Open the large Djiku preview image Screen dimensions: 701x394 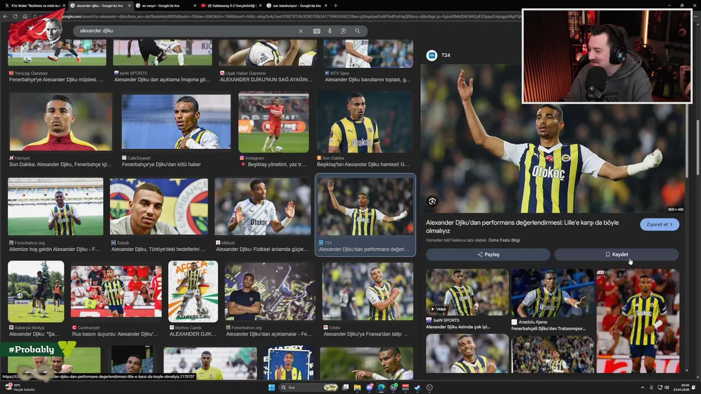tap(553, 138)
